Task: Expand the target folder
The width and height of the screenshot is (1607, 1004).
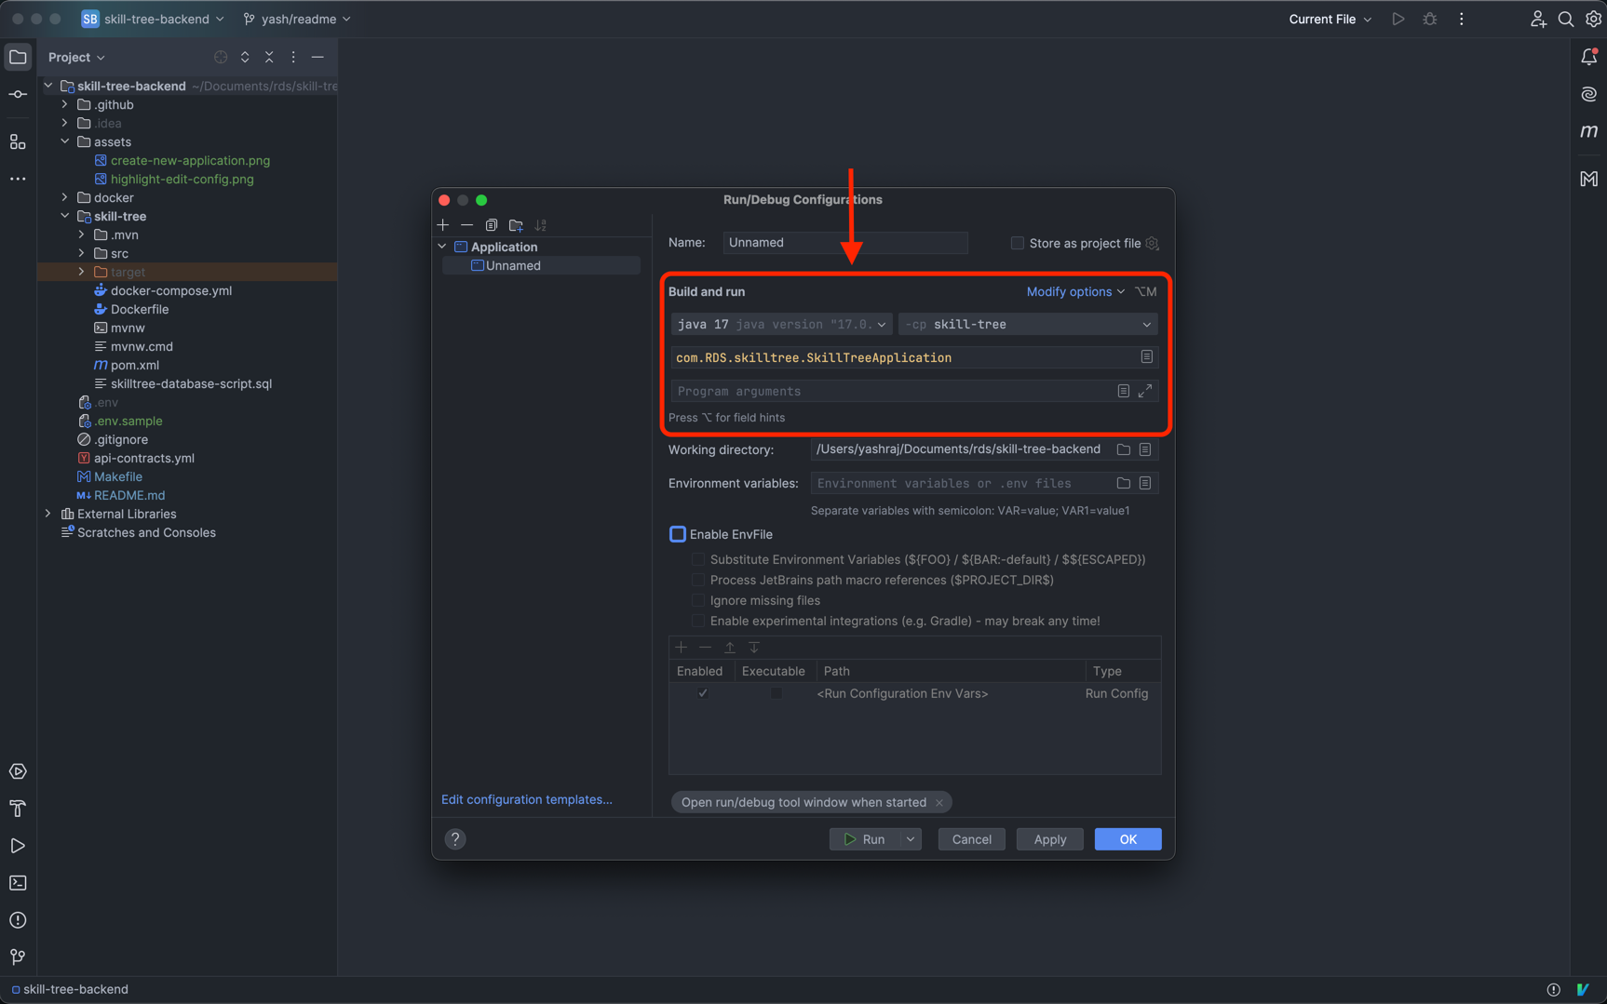Action: pos(82,272)
